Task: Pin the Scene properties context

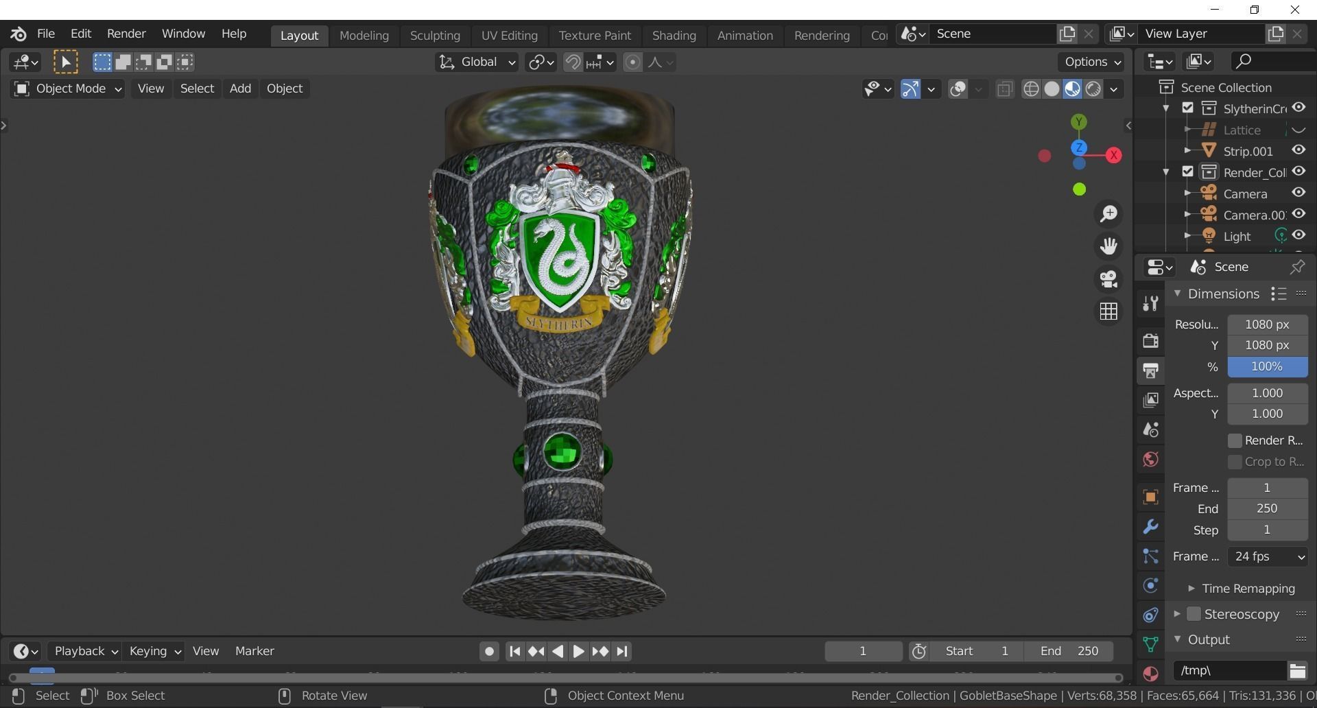Action: tap(1296, 267)
